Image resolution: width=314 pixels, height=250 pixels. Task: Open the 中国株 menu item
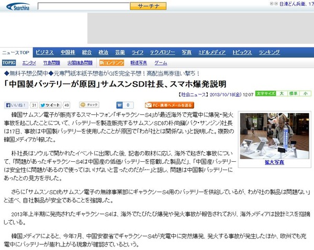[68, 52]
